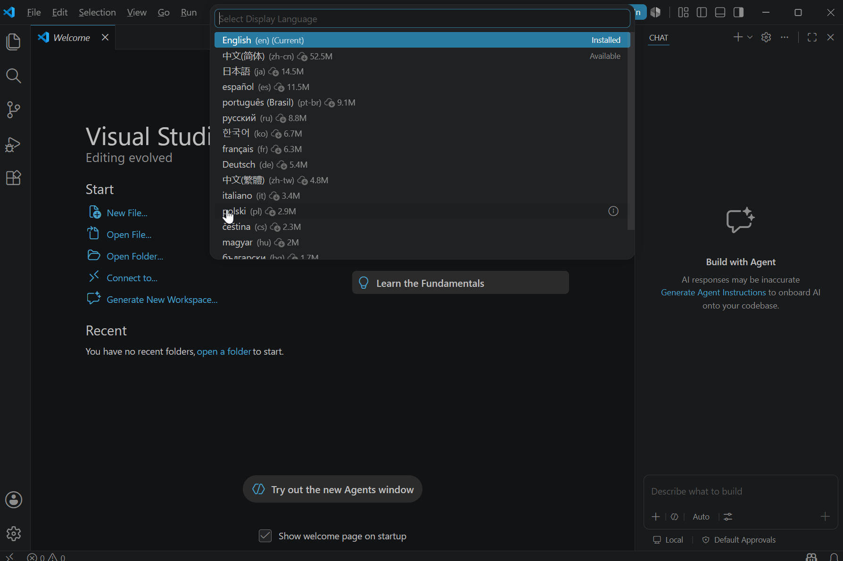Choose português (Brasil) language
The width and height of the screenshot is (843, 561).
[x=422, y=103]
